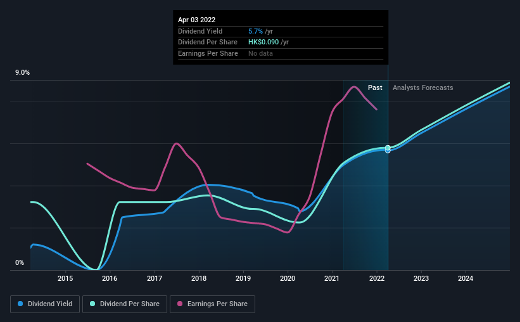
Task: Toggle the Dividend Yield legend button
Action: coord(45,304)
